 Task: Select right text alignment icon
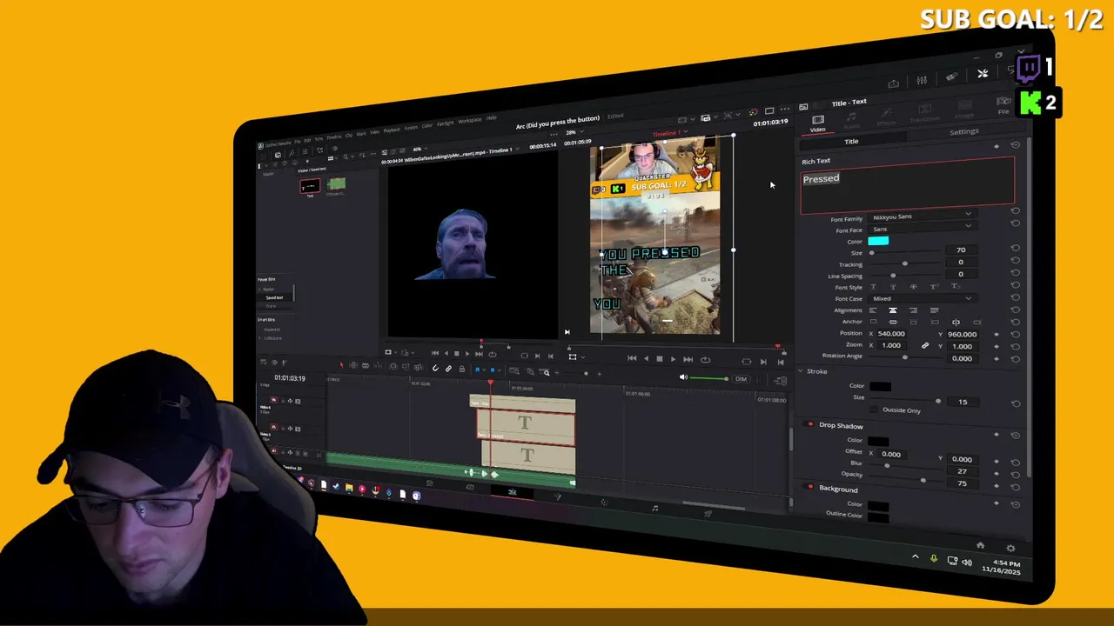point(913,310)
